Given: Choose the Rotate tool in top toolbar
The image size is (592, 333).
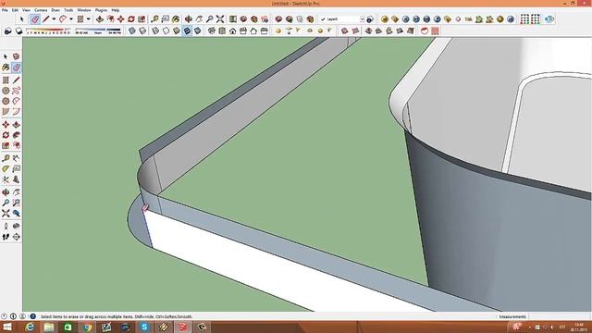Looking at the screenshot, I should 131,18.
